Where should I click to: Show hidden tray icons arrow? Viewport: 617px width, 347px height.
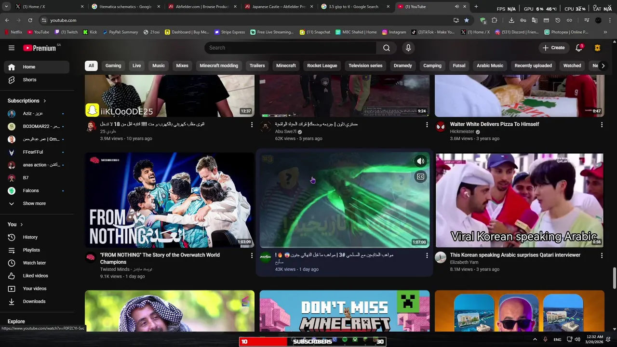(535, 340)
